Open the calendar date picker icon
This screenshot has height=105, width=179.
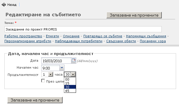[74, 60]
